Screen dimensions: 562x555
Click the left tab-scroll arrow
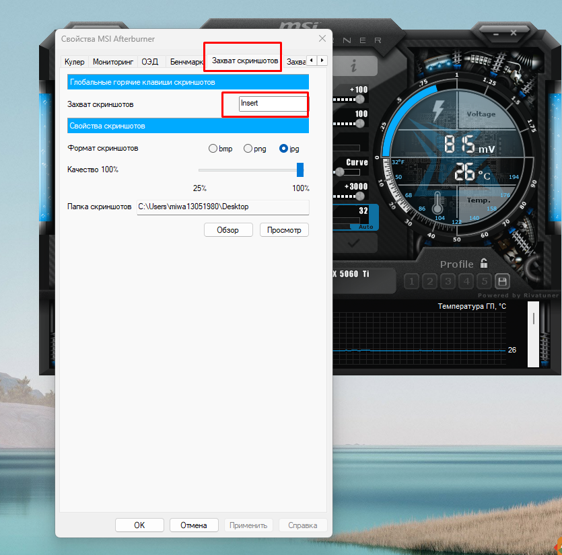[x=312, y=60]
